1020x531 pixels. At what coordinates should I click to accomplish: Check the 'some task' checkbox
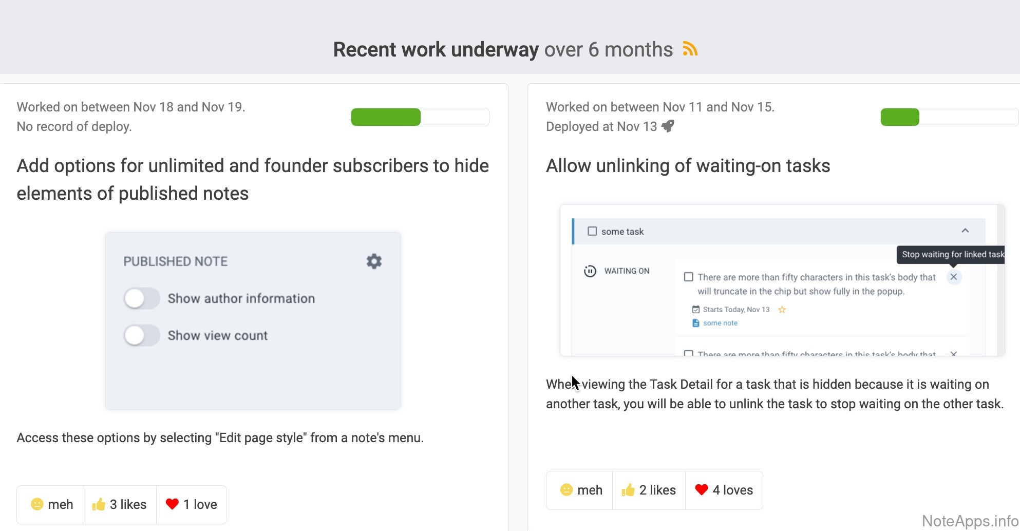592,232
